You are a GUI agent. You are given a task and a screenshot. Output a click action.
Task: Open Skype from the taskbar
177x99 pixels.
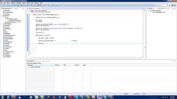click(77, 97)
